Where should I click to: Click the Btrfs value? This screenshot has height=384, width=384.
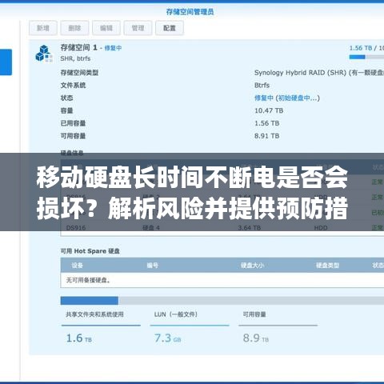click(262, 86)
